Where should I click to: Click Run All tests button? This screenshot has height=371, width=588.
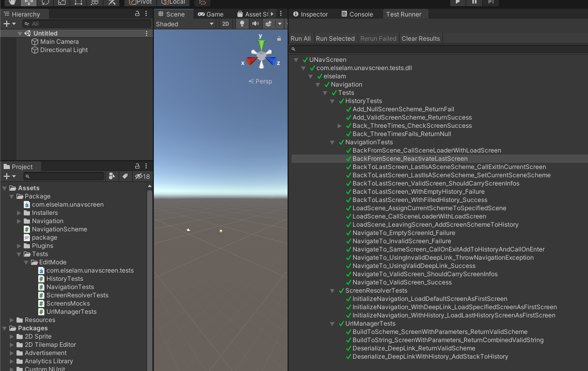point(301,39)
